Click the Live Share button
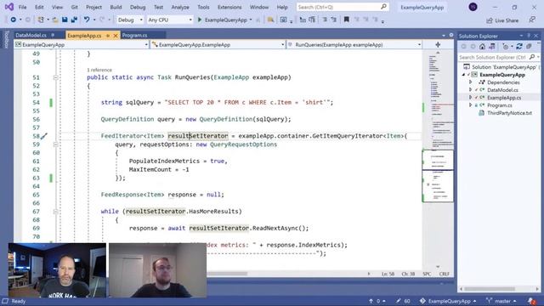 pyautogui.click(x=502, y=20)
